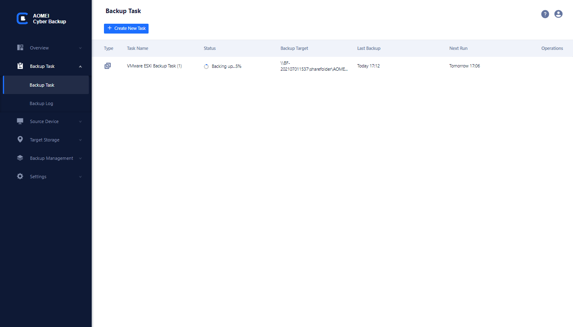The image size is (573, 327).
Task: Click the Type column header
Action: click(x=108, y=48)
